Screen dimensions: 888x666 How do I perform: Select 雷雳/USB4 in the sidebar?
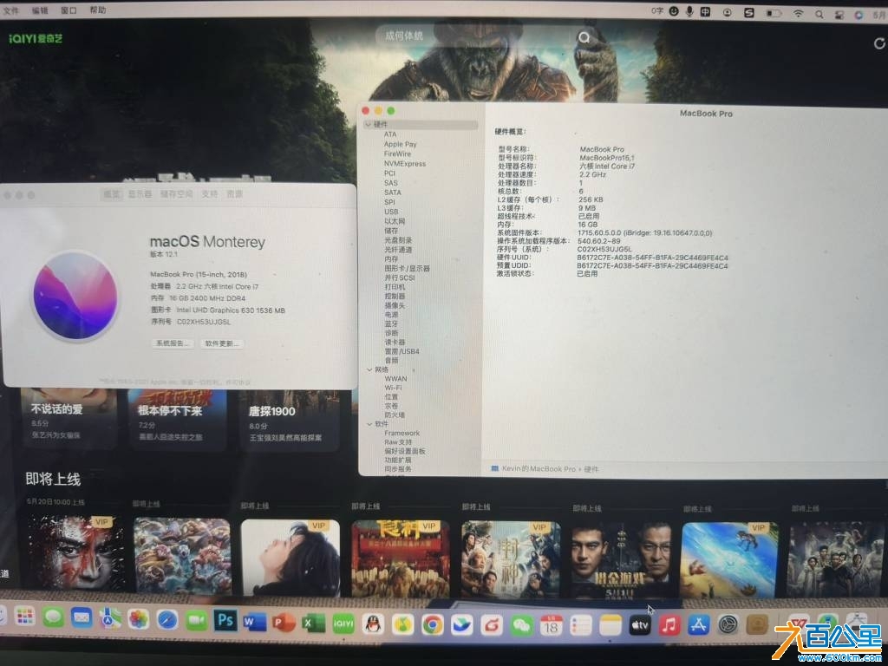(402, 352)
